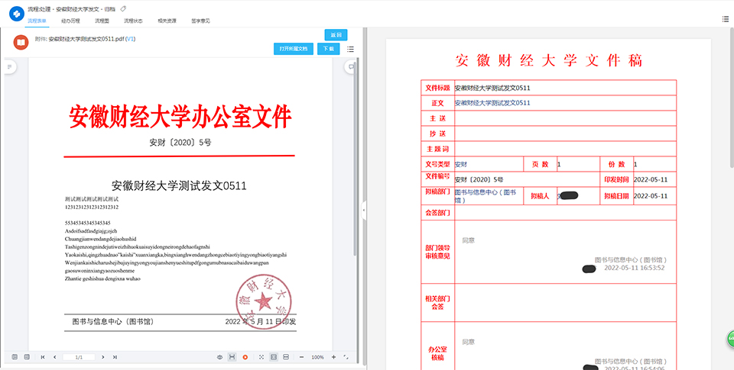Click the fit-to-screen focus icon
The height and width of the screenshot is (370, 734).
click(x=261, y=357)
